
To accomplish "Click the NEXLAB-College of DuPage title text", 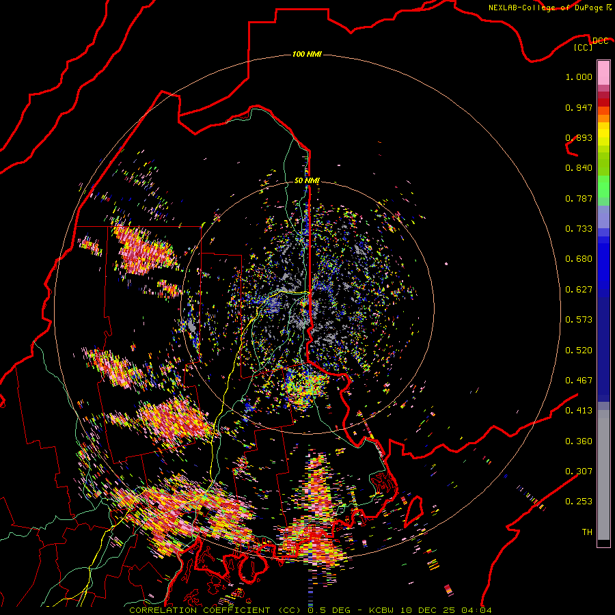I will click(x=545, y=8).
